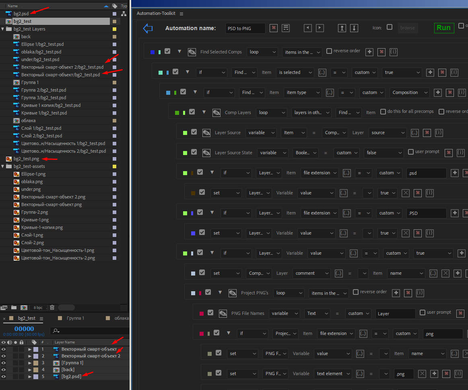Click the down-arrow icon next to Icon label
The width and height of the screenshot is (468, 390).
tap(354, 28)
